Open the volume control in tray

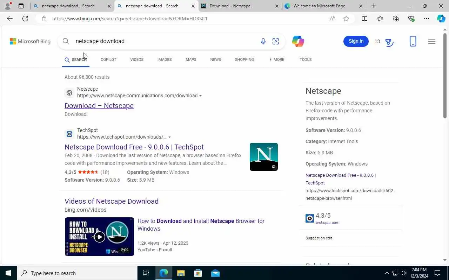(403, 273)
